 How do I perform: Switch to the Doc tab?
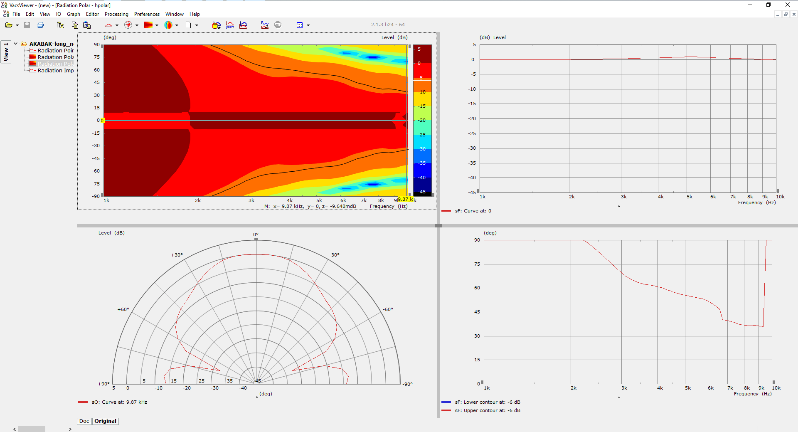click(84, 421)
